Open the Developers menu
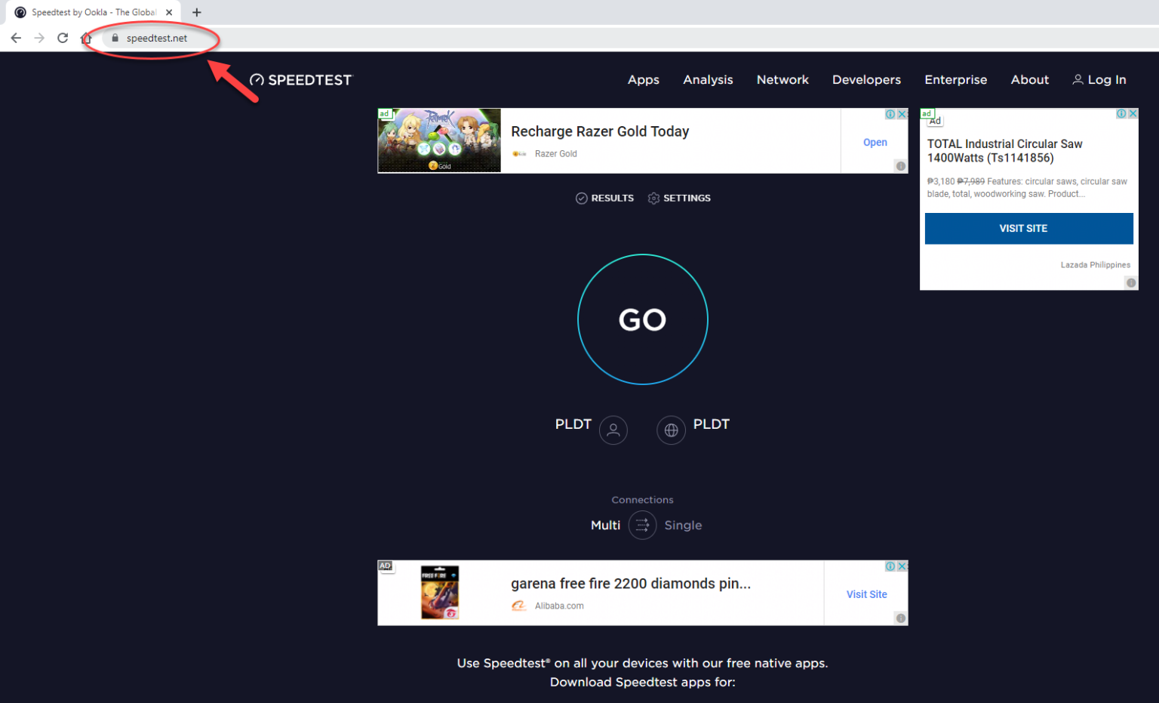Image resolution: width=1159 pixels, height=703 pixels. point(866,80)
